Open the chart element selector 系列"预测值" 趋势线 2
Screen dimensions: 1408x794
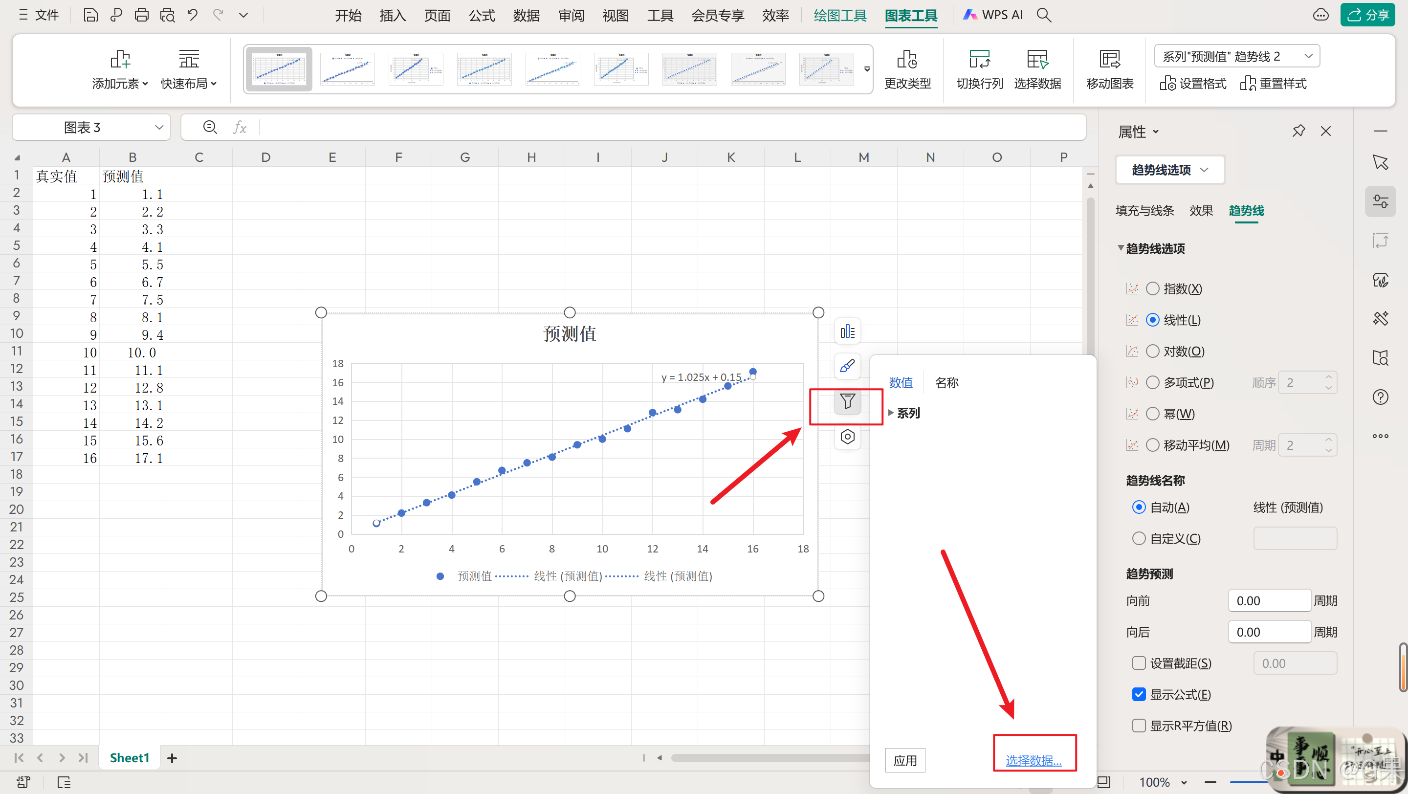[1237, 56]
